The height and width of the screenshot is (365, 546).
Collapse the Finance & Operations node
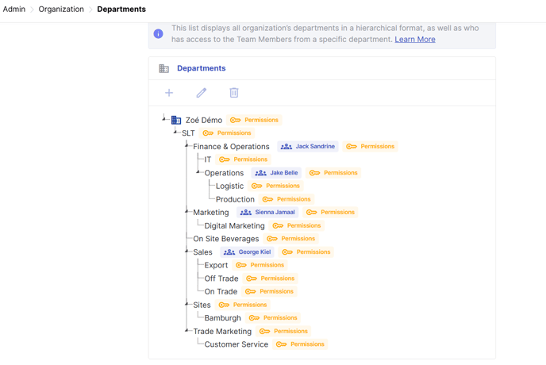click(x=187, y=145)
